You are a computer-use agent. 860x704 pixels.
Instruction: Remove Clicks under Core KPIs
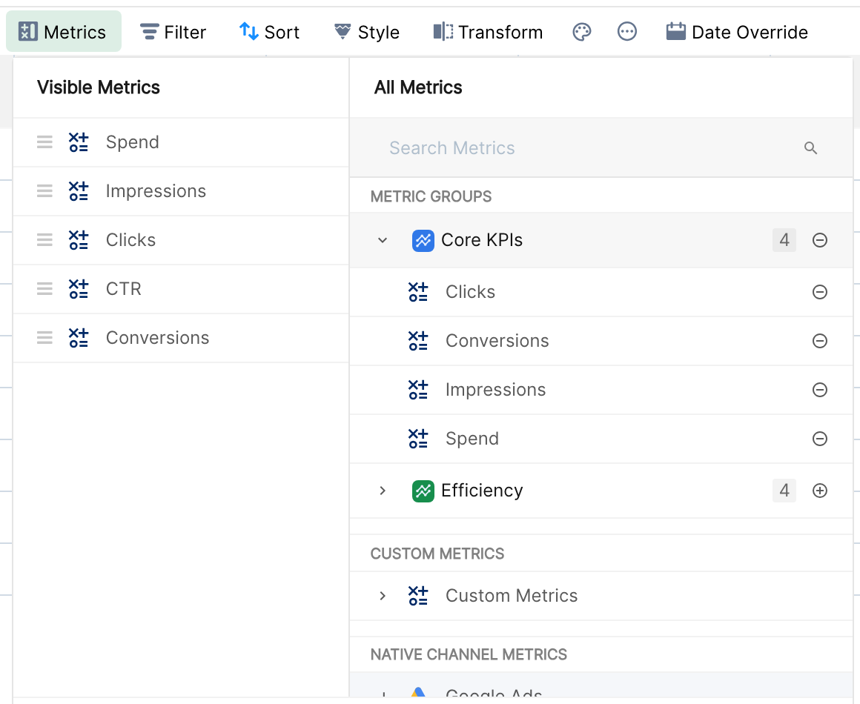click(x=820, y=292)
